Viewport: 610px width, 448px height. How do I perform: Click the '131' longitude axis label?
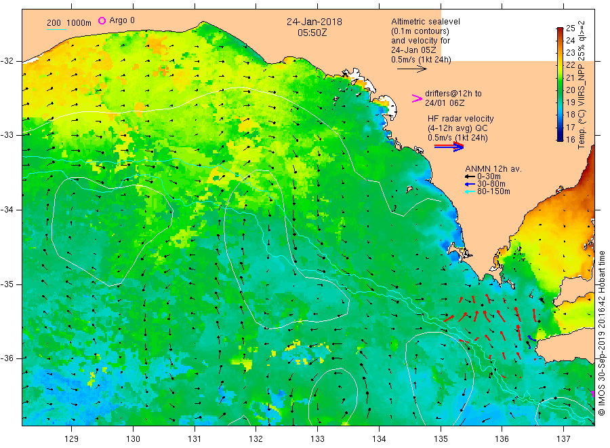(195, 438)
